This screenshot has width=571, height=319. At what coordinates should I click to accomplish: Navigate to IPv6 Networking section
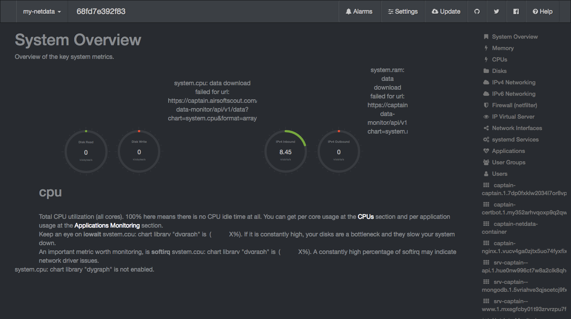[514, 94]
